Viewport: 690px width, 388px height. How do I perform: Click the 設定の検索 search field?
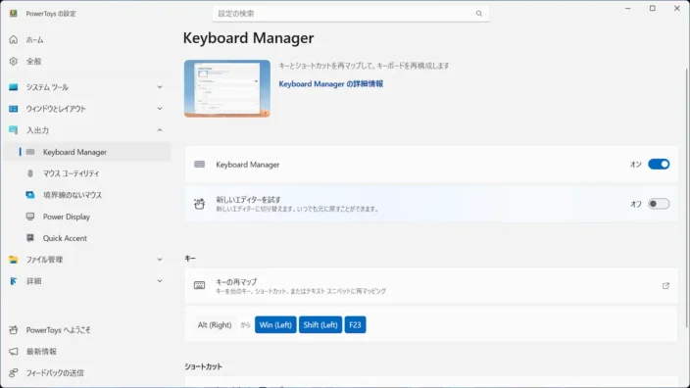tap(350, 14)
